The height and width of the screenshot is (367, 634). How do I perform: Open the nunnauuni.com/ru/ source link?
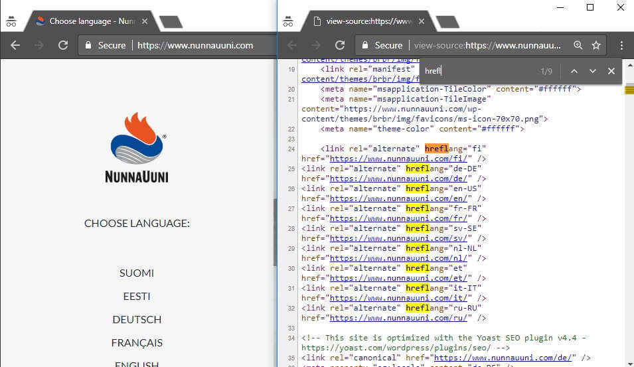(398, 318)
